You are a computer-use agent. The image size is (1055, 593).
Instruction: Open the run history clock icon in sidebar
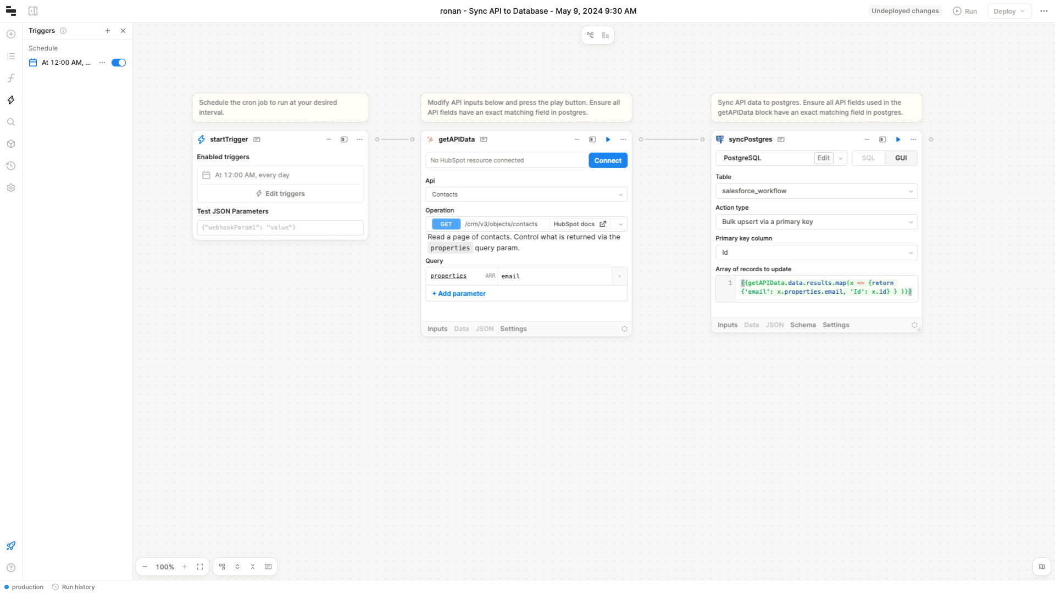[x=11, y=166]
